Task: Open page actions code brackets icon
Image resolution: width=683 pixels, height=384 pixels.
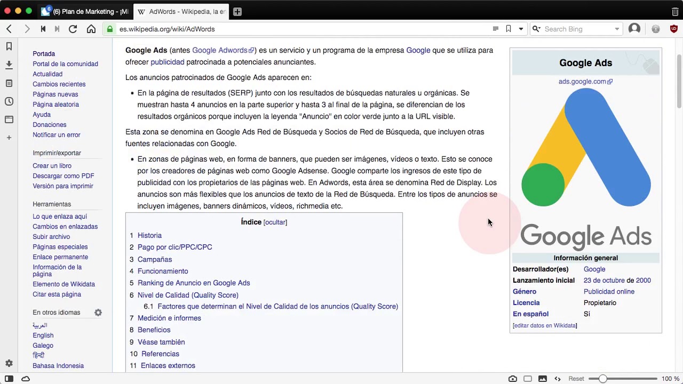Action: pos(558,379)
